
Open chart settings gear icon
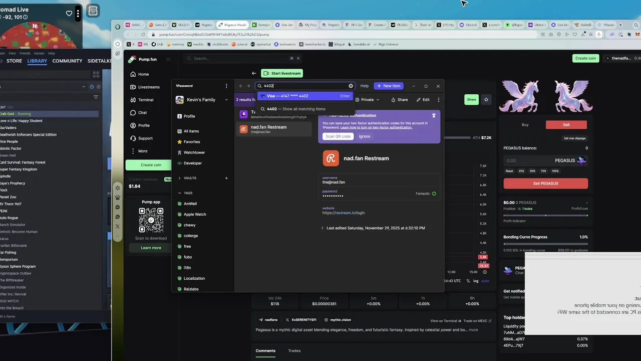(485, 272)
